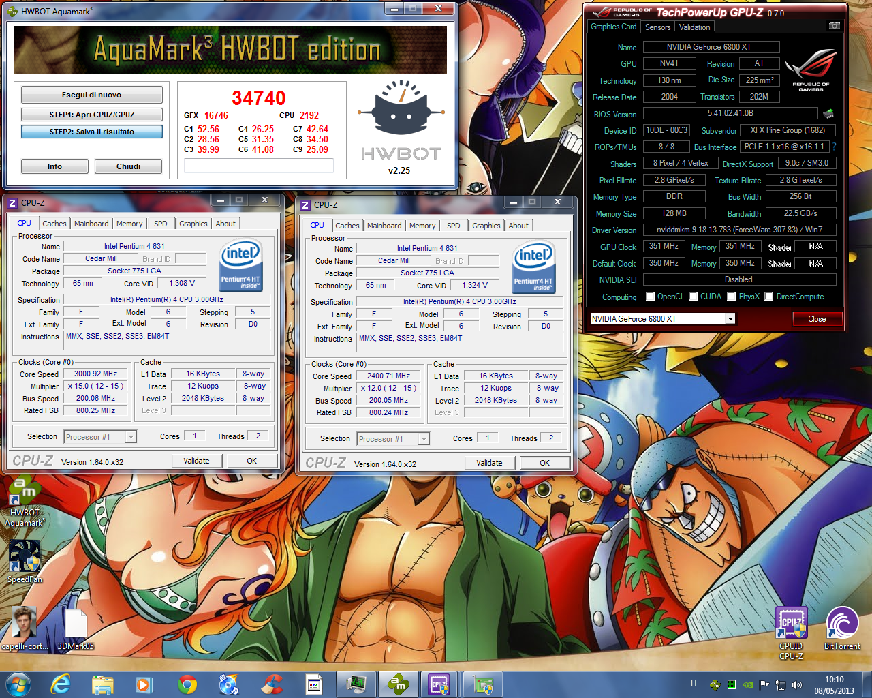Click the red Close button in GPU-Z
The image size is (872, 698).
click(x=817, y=319)
